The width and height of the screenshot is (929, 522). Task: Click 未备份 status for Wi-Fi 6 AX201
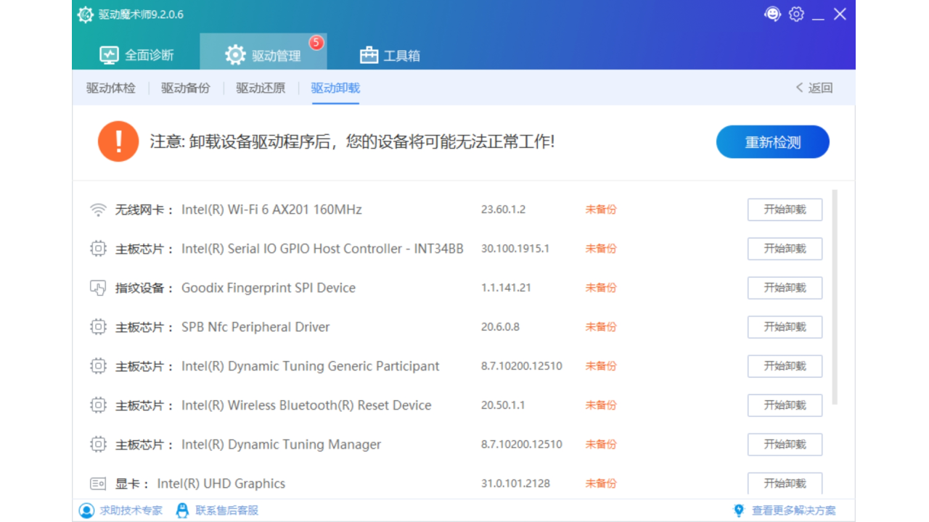(601, 210)
